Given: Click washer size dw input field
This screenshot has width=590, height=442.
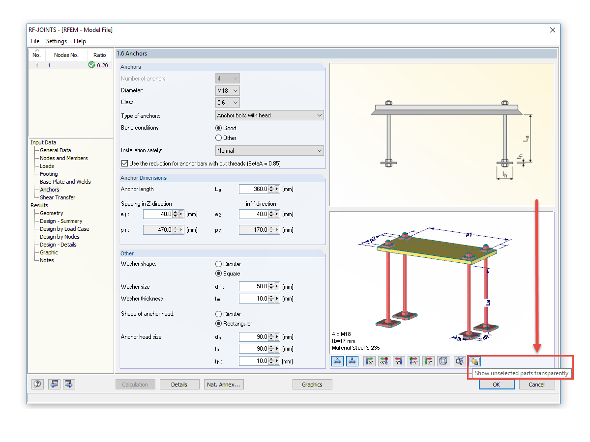Looking at the screenshot, I should 254,286.
